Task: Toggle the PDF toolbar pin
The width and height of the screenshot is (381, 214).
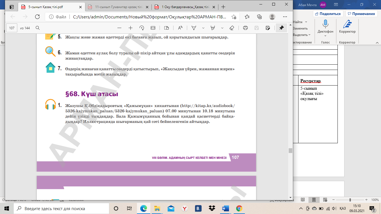Action: coord(281,28)
